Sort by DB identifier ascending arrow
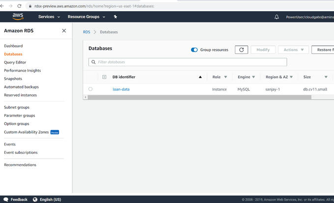The height and width of the screenshot is (203, 334). pyautogui.click(x=200, y=77)
